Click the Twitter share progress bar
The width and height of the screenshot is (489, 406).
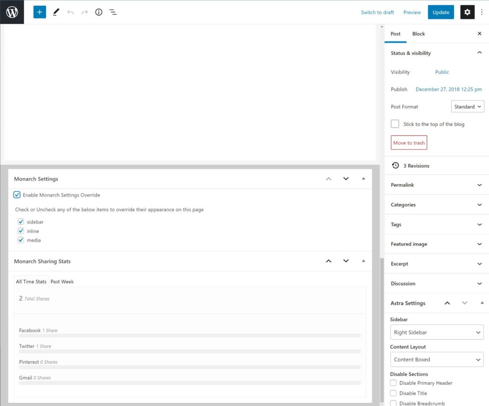tap(190, 351)
